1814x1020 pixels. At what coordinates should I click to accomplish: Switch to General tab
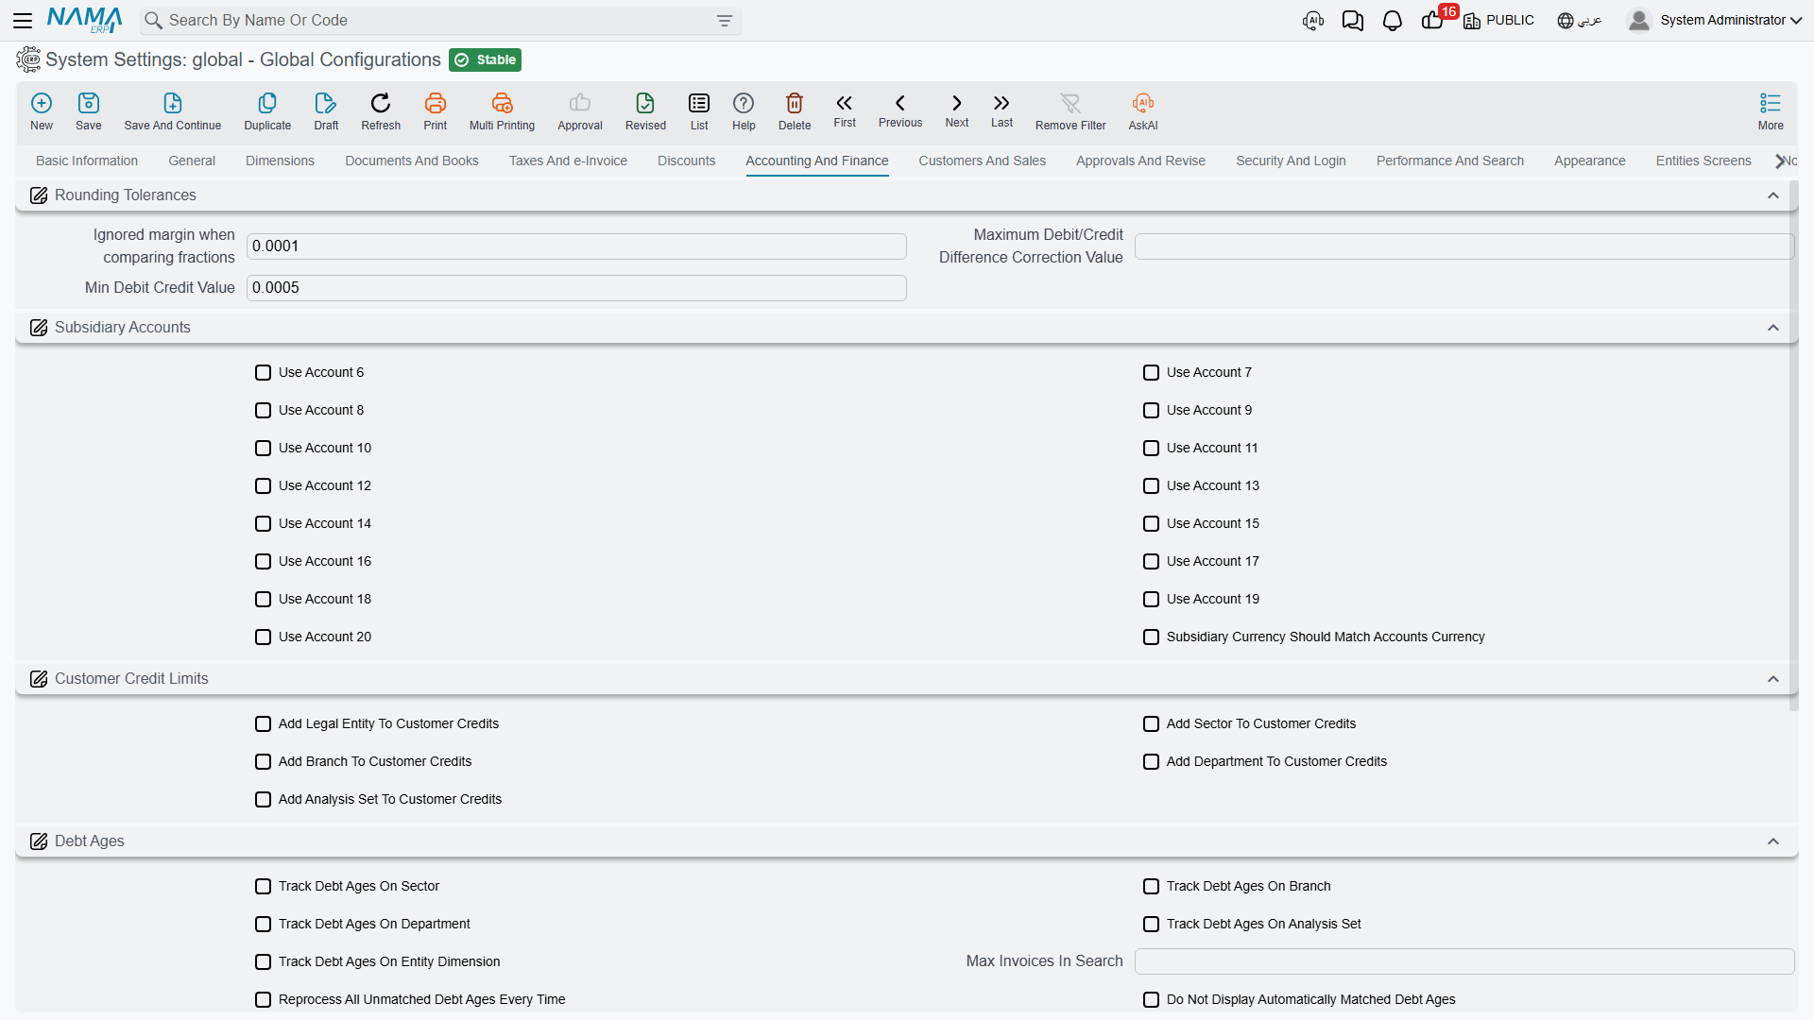[192, 161]
